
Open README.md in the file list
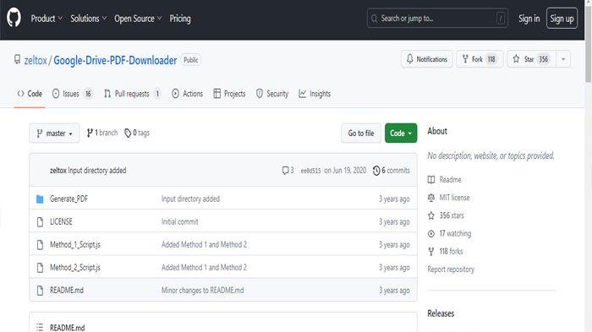tap(67, 290)
